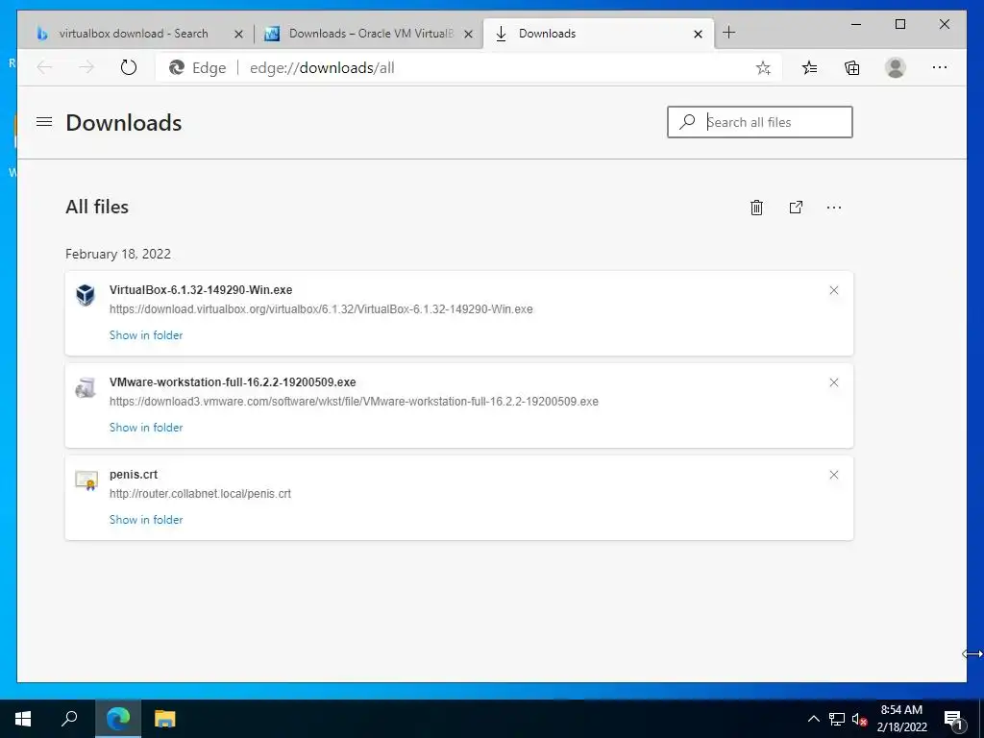Delete all downloads with the trash icon
Screen dimensions: 984x738
point(756,208)
